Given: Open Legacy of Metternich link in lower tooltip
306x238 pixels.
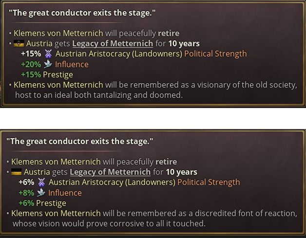Looking at the screenshot, I should pos(110,172).
